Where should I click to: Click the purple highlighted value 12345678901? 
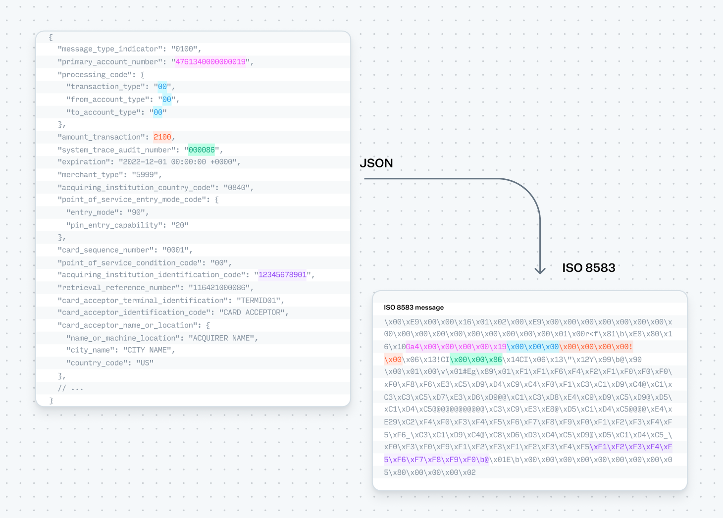click(282, 275)
